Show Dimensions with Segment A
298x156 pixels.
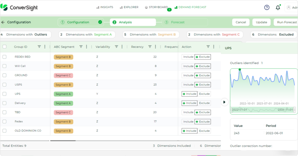click(87, 34)
